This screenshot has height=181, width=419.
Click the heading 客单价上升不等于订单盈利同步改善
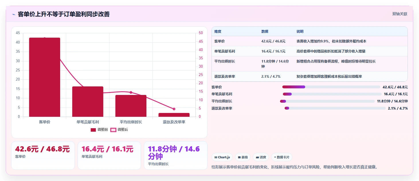pos(64,14)
